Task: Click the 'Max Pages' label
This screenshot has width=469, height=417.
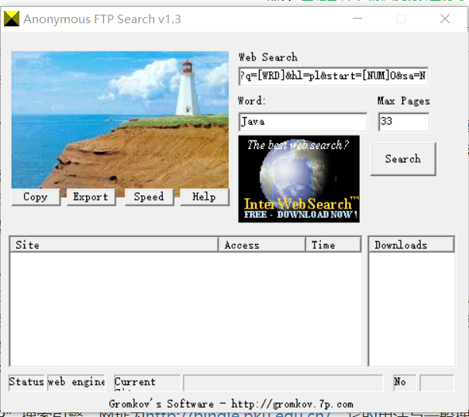Action: (x=404, y=101)
